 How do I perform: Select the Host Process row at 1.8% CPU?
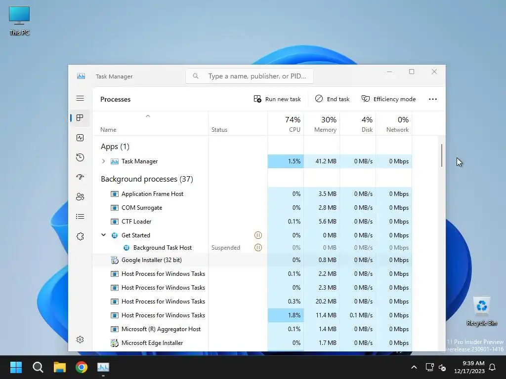coord(252,315)
